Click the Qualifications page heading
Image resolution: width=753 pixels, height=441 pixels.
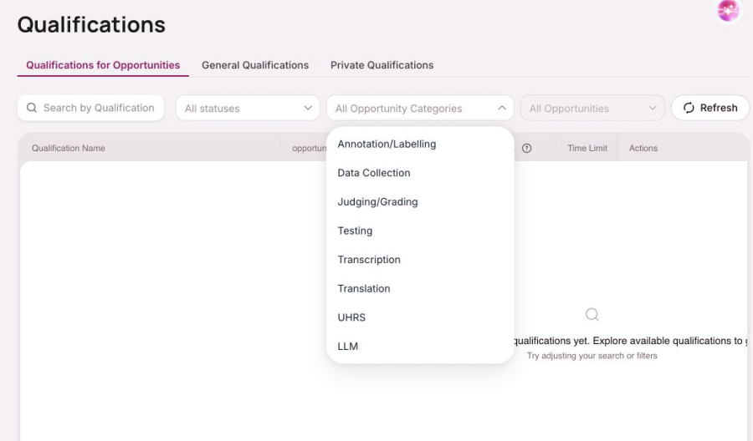(x=91, y=24)
